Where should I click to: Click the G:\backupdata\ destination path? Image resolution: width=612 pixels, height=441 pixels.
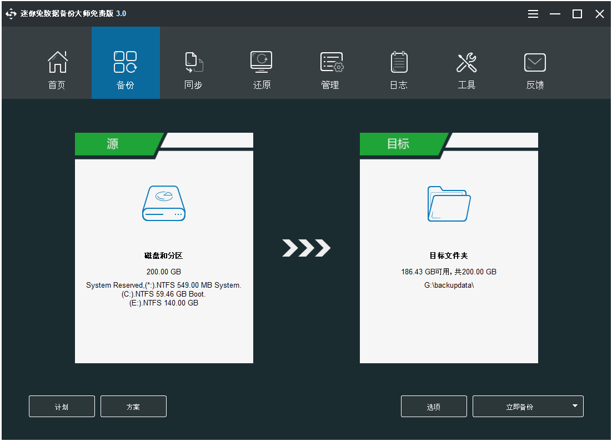coord(449,285)
